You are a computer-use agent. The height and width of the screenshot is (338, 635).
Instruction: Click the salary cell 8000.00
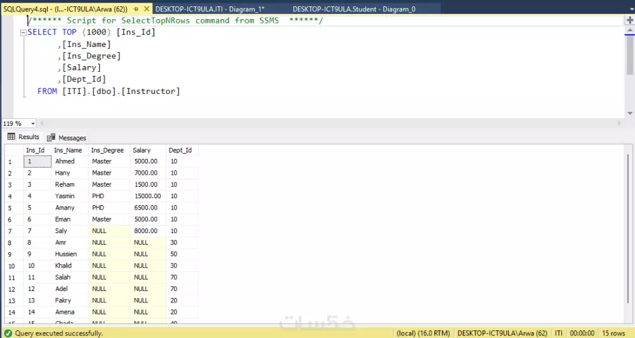[148, 231]
